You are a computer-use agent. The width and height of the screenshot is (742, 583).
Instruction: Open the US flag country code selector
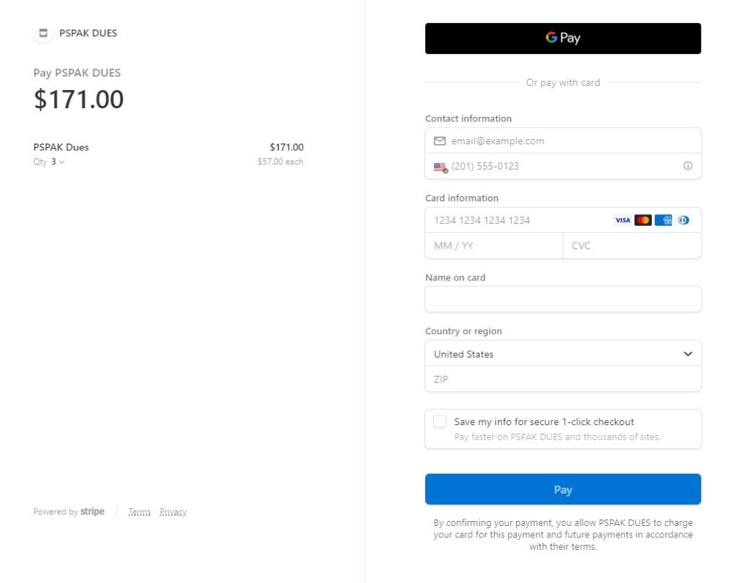[x=440, y=167]
